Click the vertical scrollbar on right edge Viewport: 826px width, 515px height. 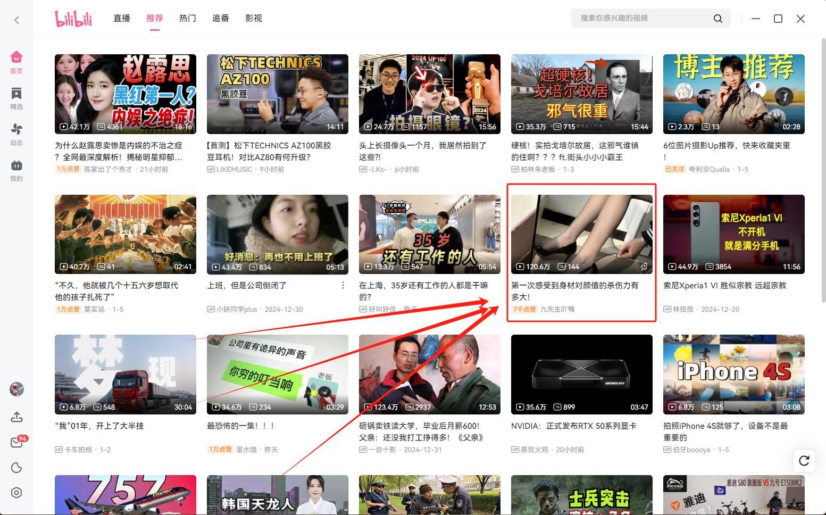pyautogui.click(x=823, y=170)
